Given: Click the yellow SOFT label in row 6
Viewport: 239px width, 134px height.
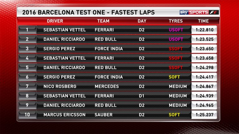Looking at the screenshot, I should click(x=174, y=77).
